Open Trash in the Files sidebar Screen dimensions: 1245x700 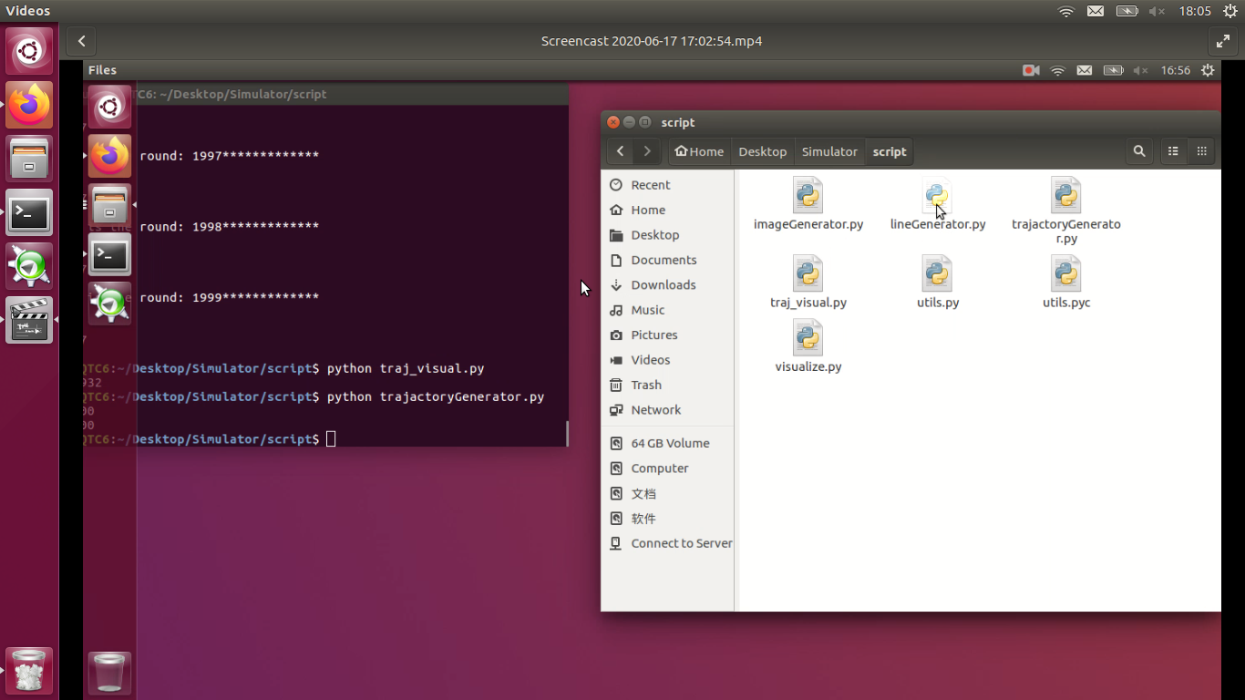668,385
